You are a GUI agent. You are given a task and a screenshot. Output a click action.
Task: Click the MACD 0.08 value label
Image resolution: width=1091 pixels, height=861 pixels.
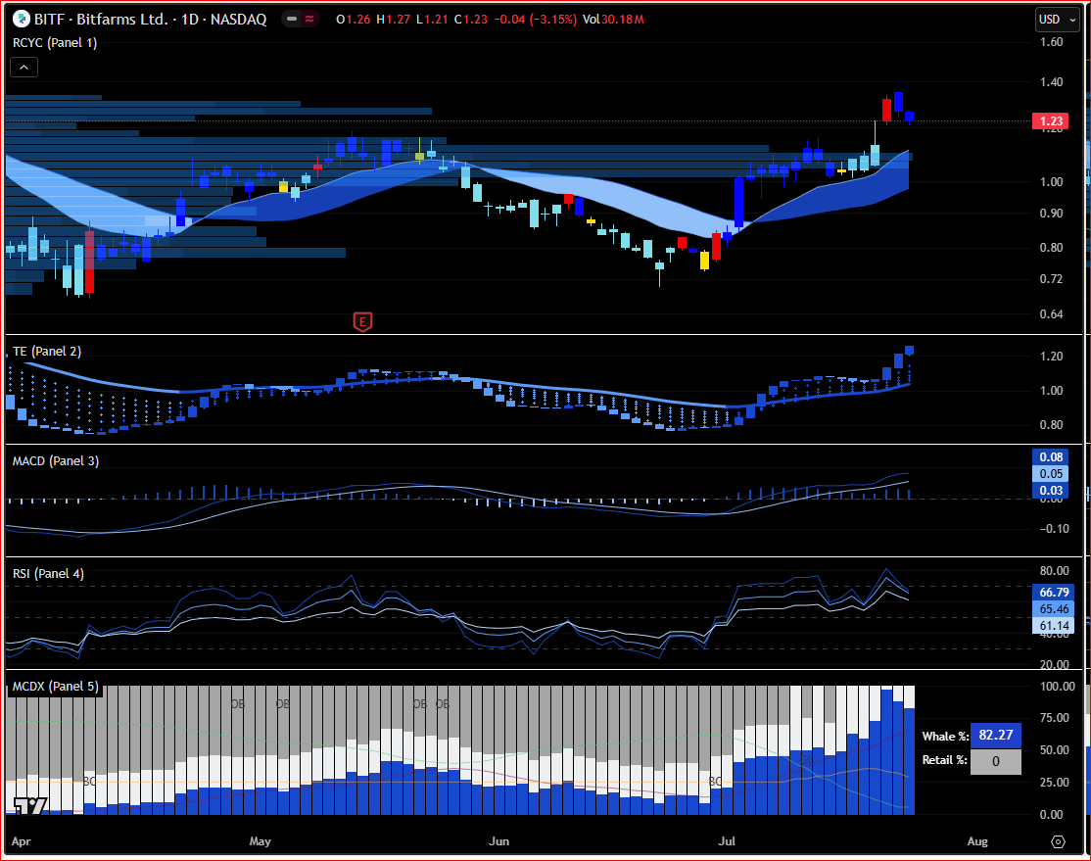tap(1051, 457)
